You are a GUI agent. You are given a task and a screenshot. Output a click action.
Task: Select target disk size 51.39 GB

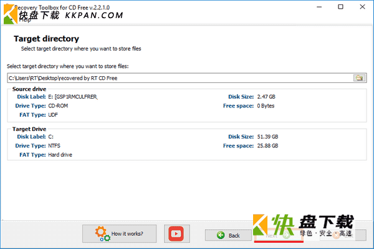point(267,137)
